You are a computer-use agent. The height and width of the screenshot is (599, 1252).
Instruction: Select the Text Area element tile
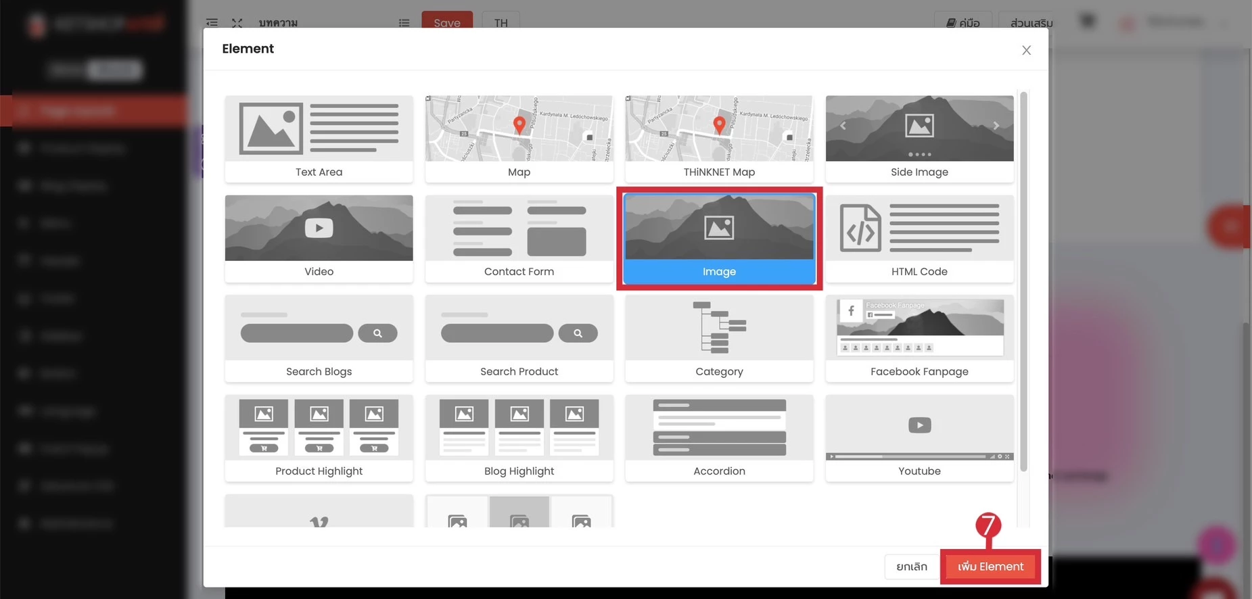tap(319, 139)
